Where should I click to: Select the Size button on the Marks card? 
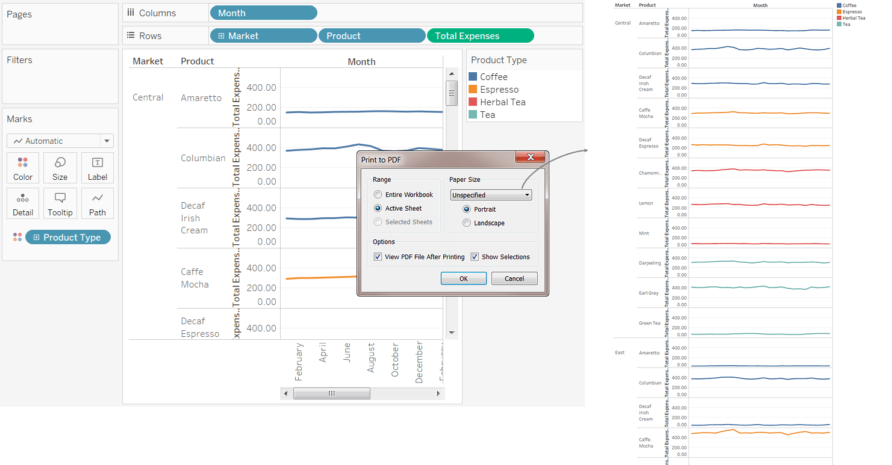point(60,167)
